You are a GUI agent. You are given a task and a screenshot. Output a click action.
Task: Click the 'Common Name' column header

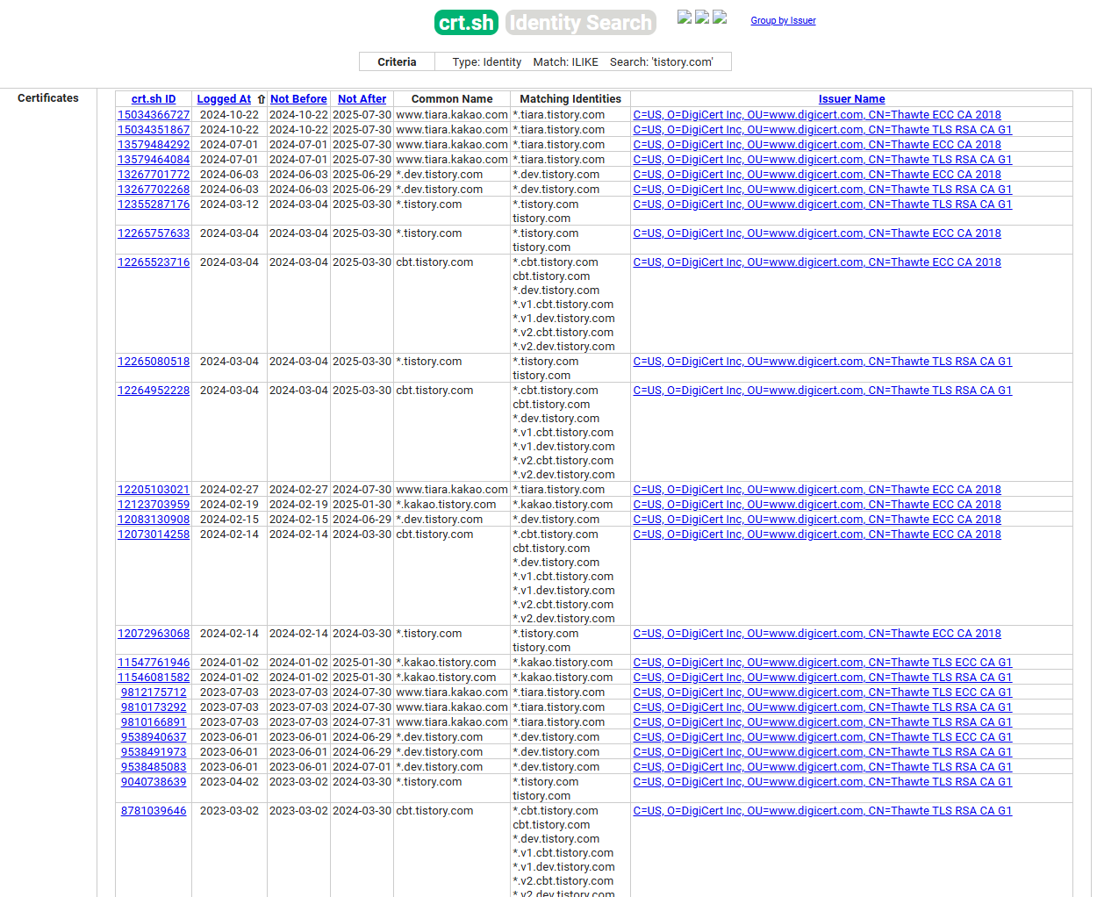pos(452,99)
